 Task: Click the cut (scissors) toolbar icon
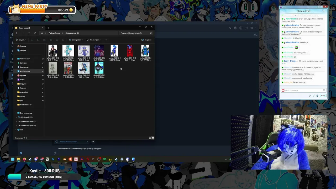(x=32, y=40)
